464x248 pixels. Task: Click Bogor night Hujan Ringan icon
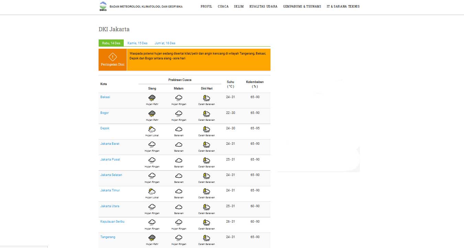(x=179, y=114)
